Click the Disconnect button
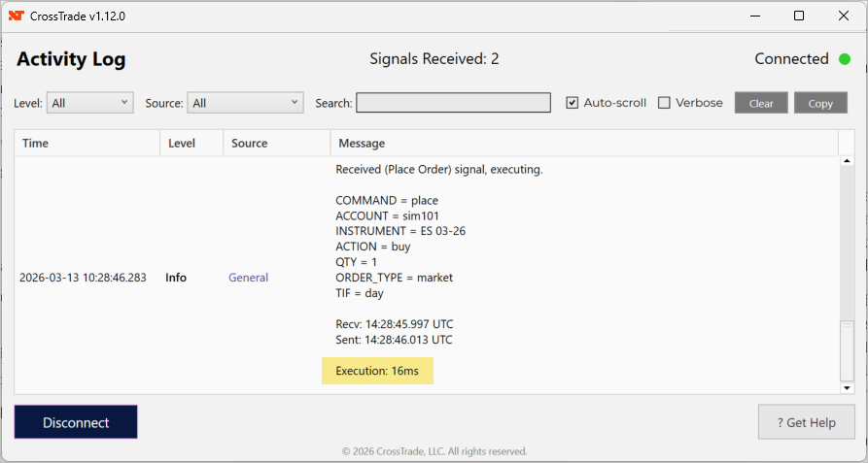Screen dimensions: 868x463 click(76, 422)
